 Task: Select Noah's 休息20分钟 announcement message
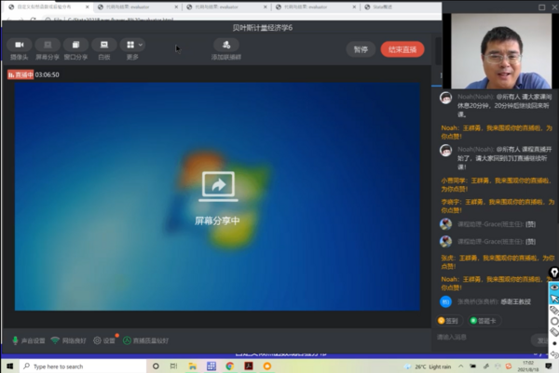click(x=504, y=105)
